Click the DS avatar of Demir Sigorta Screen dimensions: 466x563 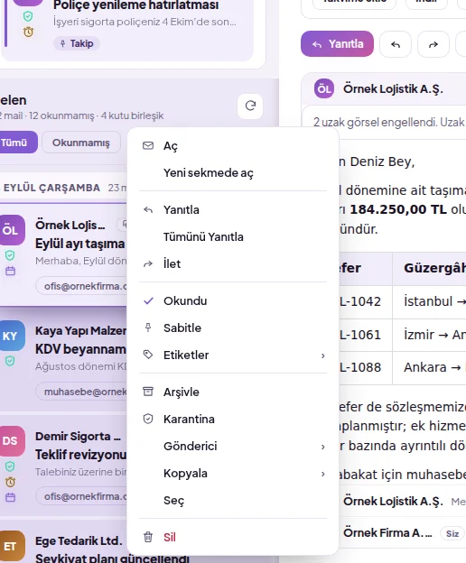tap(11, 440)
